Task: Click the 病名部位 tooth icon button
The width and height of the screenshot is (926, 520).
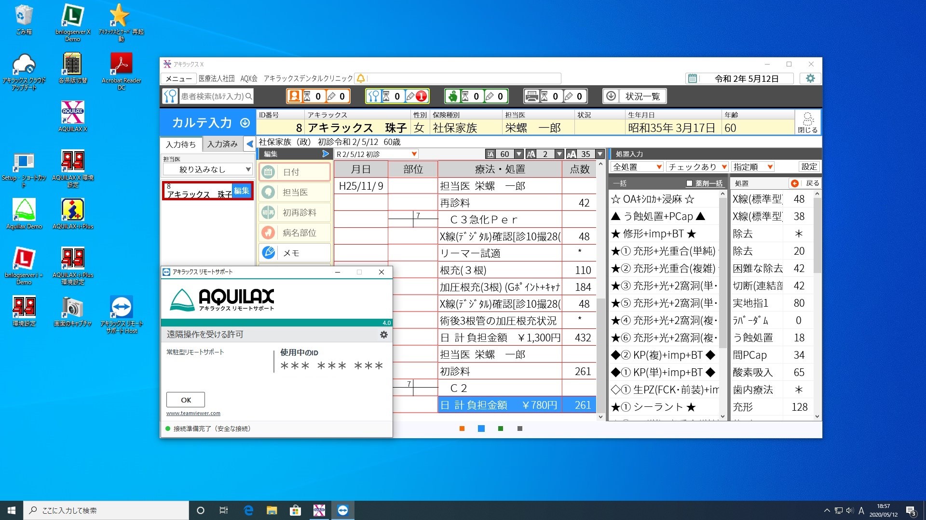Action: [x=269, y=233]
